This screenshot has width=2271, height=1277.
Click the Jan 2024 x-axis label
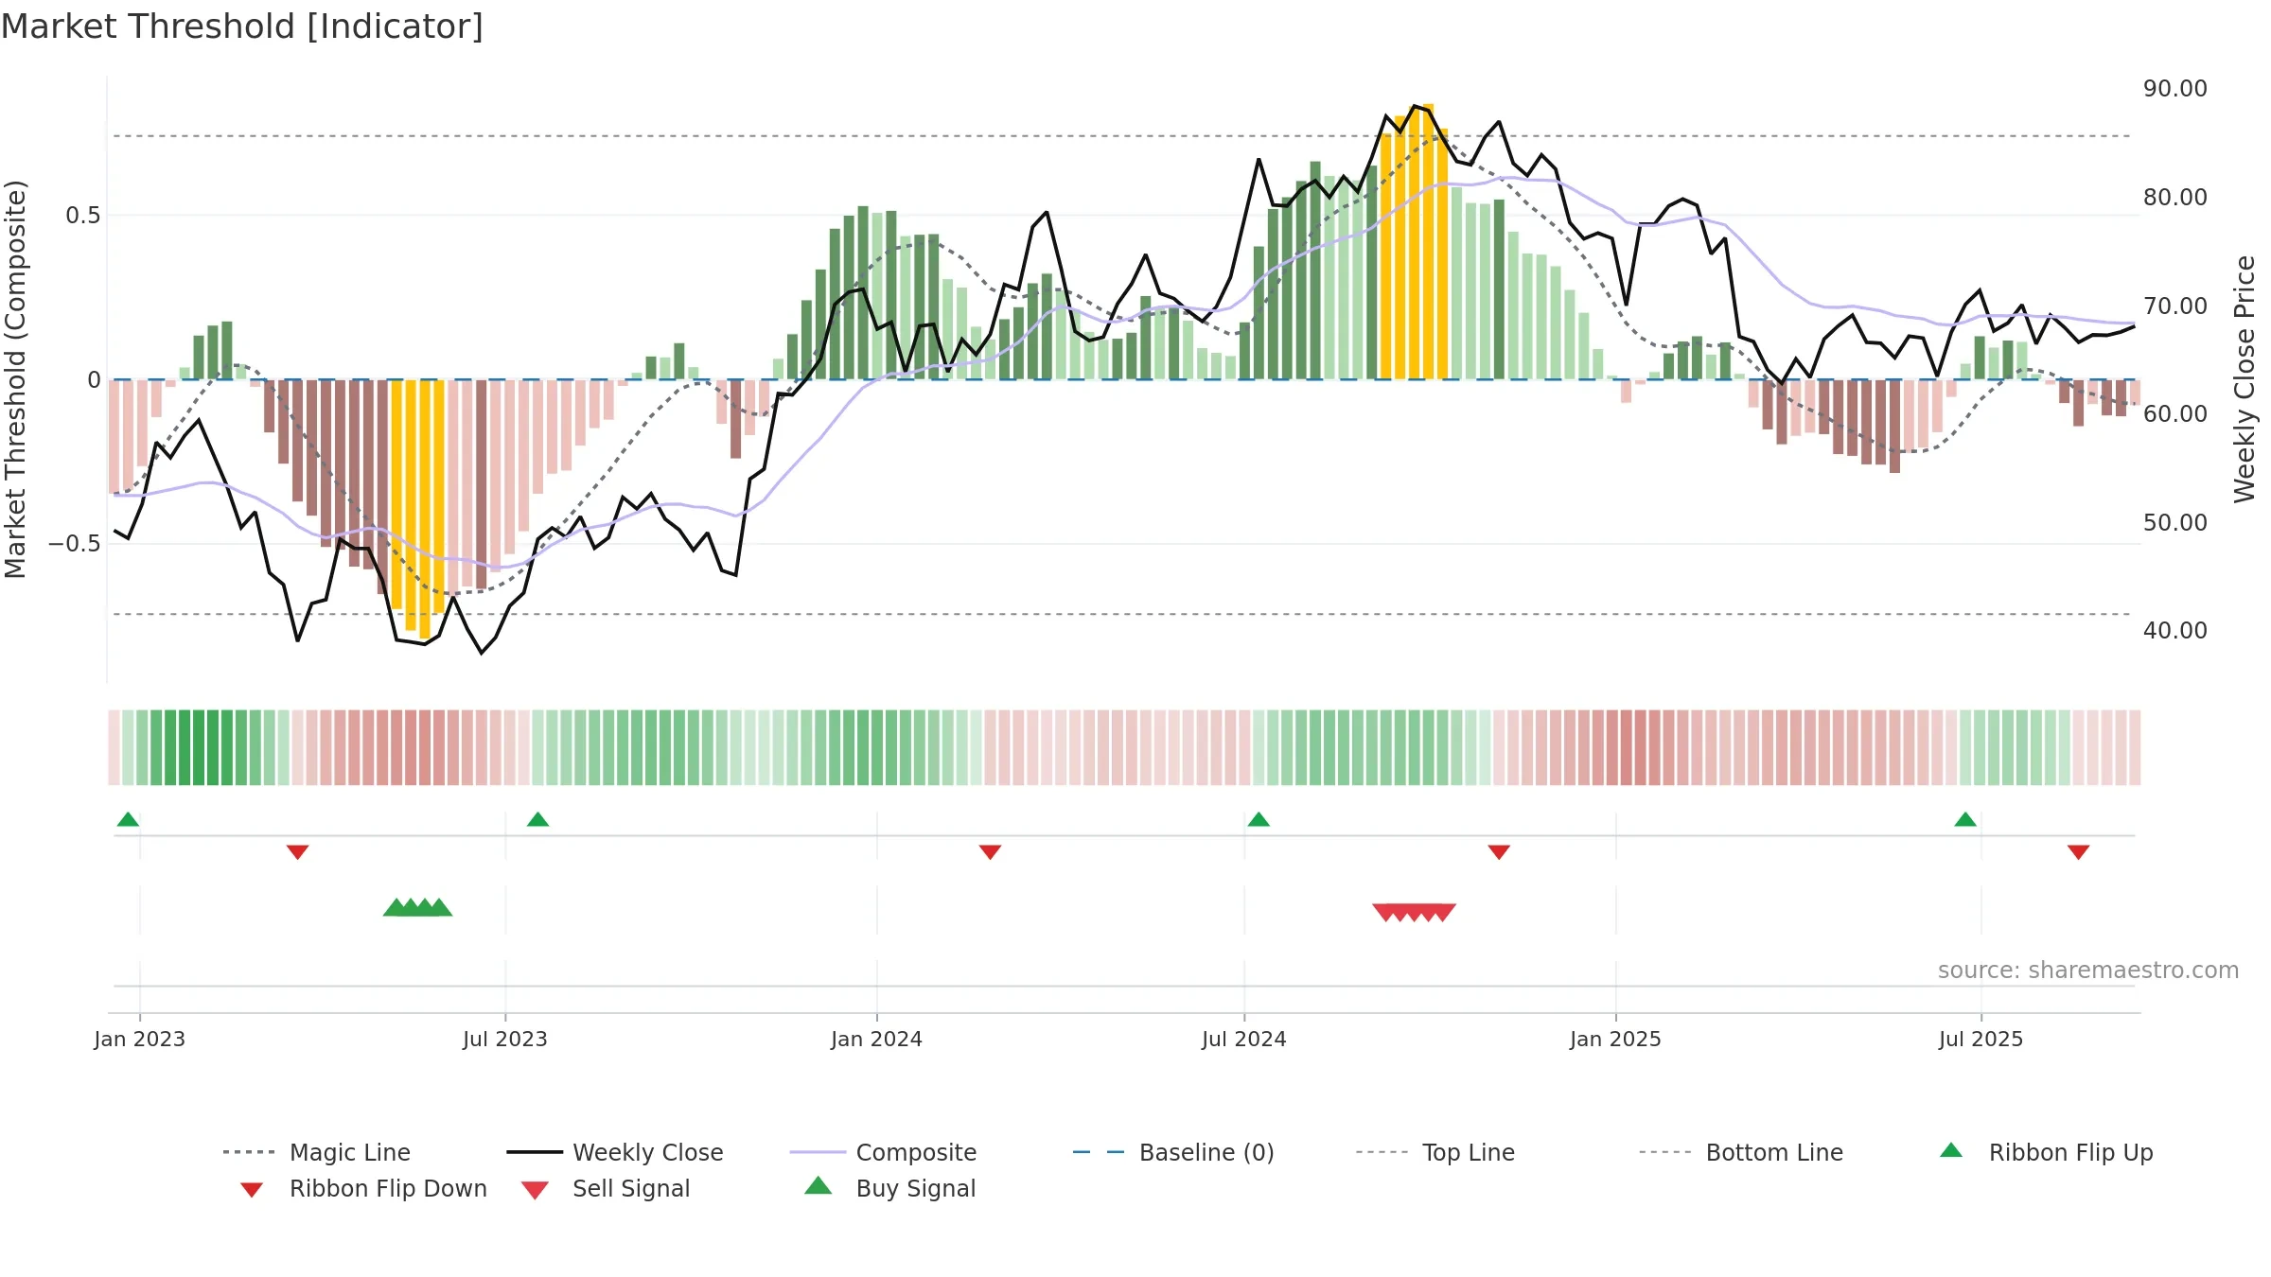[877, 1039]
